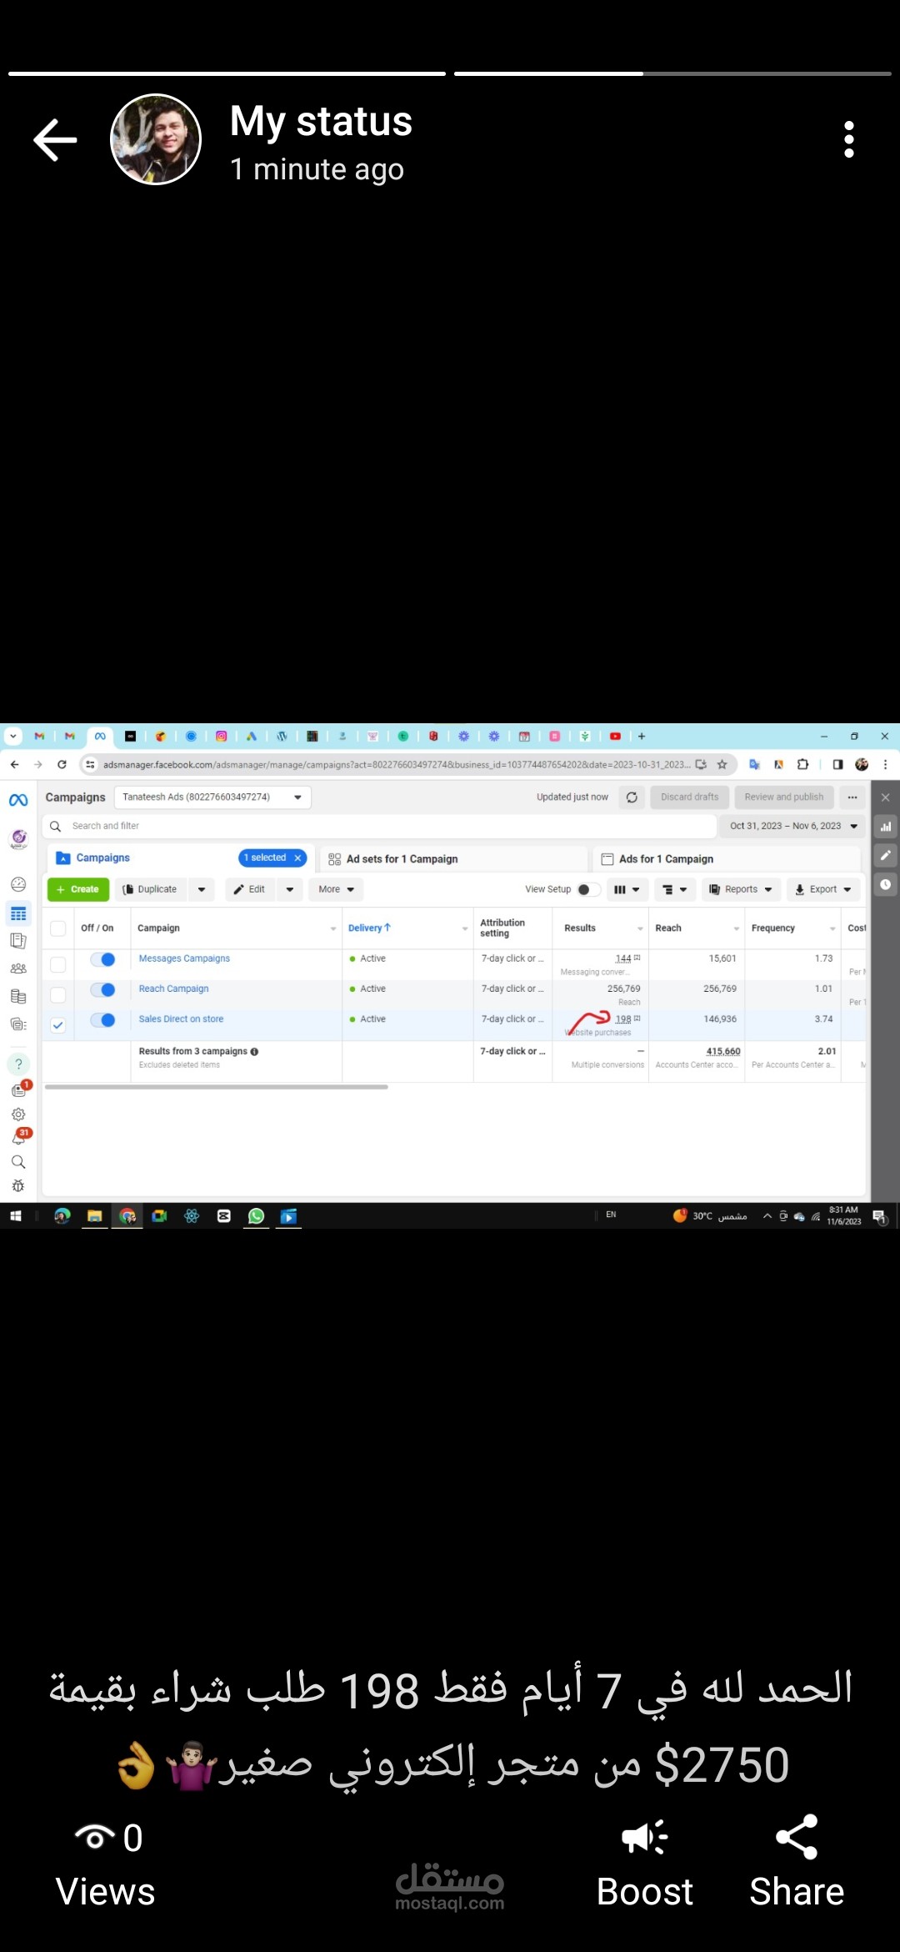Viewport: 900px width, 1952px height.
Task: Go back from status view
Action: tap(55, 139)
